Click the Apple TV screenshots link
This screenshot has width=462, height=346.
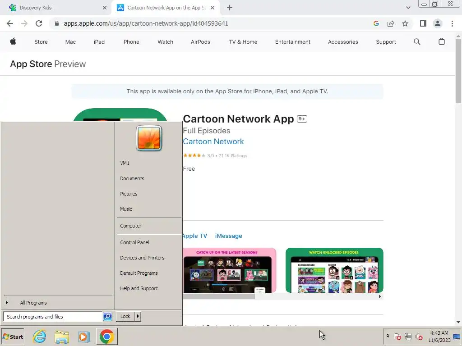pyautogui.click(x=195, y=236)
